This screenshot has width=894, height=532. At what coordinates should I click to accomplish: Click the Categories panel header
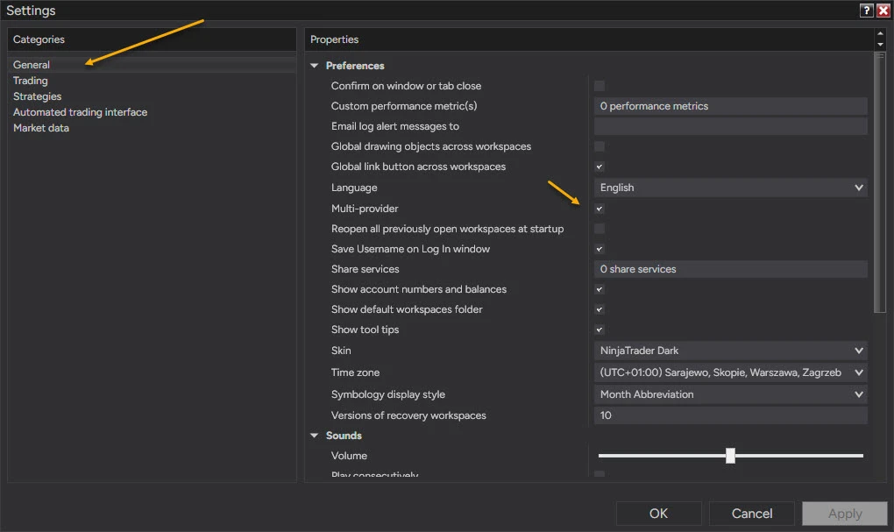[152, 39]
